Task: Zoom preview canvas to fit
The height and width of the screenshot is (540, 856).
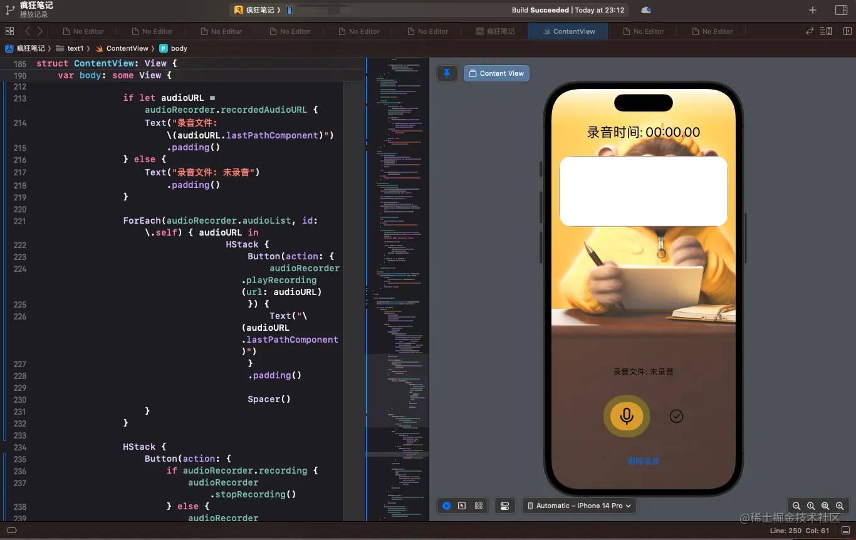Action: coord(825,506)
